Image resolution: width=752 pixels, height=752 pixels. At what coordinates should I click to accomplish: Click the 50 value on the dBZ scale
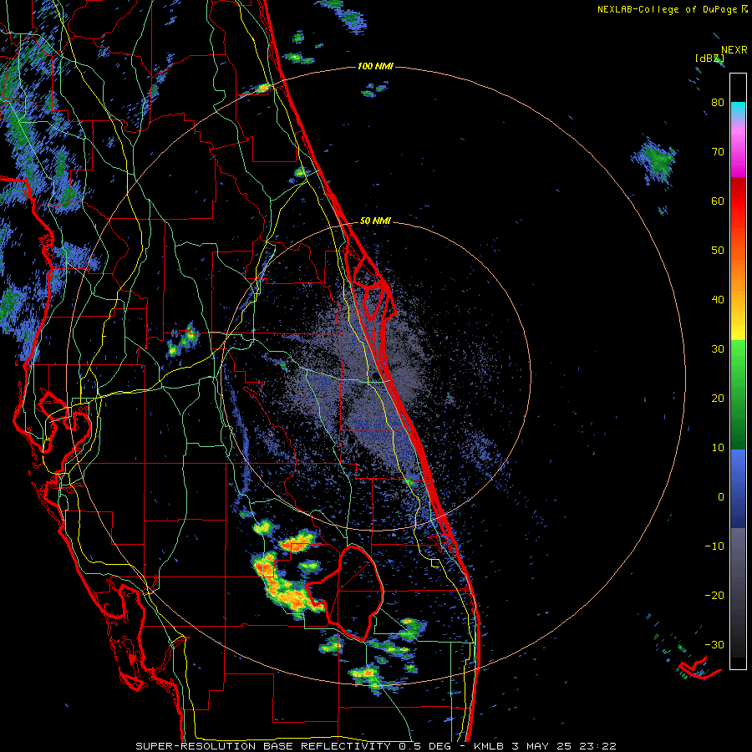718,251
